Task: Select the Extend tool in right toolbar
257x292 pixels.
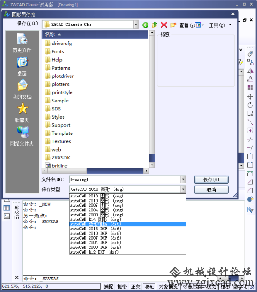Action: [251, 148]
